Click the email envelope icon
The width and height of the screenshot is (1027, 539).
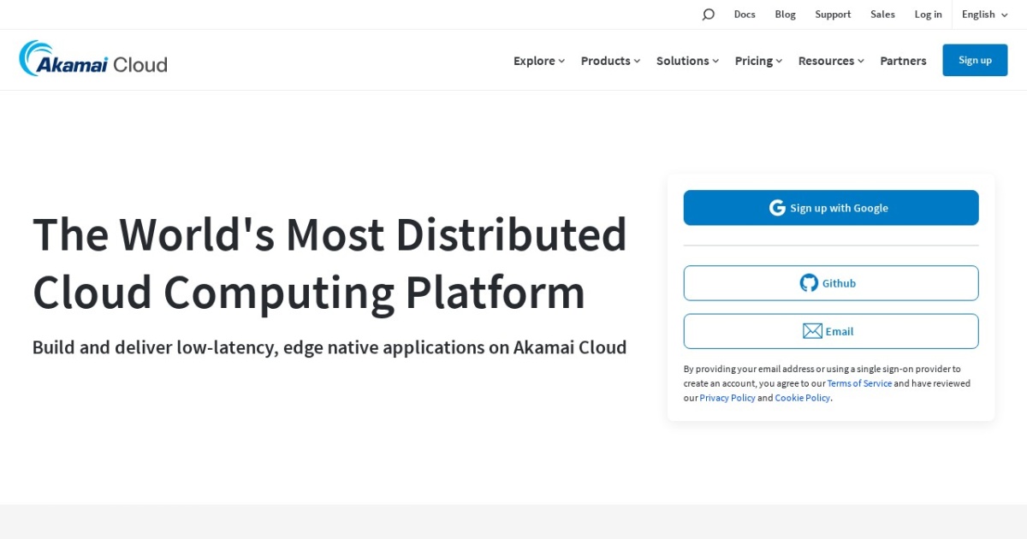(811, 330)
